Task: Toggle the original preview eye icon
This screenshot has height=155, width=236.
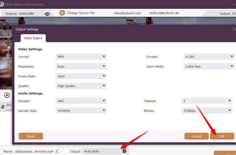Action: pyautogui.click(x=47, y=14)
